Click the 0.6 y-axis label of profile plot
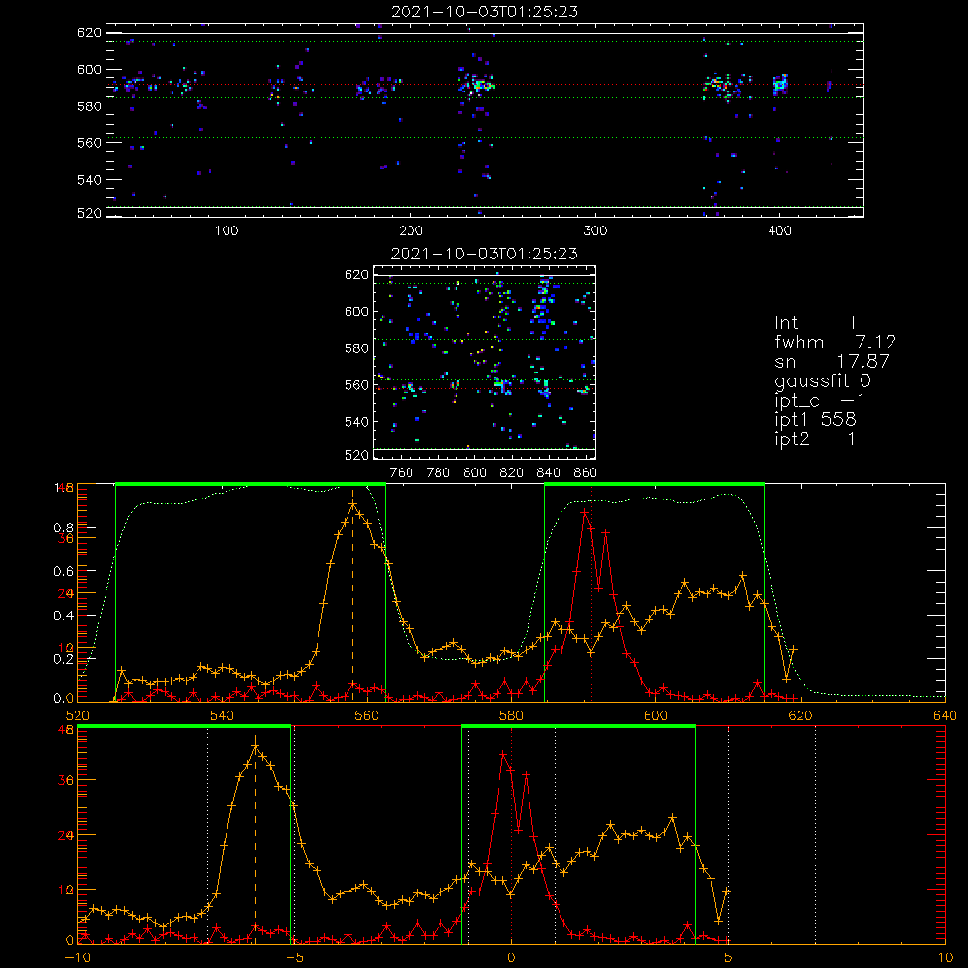Screen dimensions: 968x968 pyautogui.click(x=63, y=572)
